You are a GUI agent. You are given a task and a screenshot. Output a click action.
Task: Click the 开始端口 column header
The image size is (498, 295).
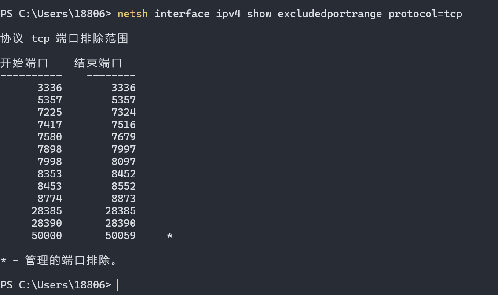point(24,63)
